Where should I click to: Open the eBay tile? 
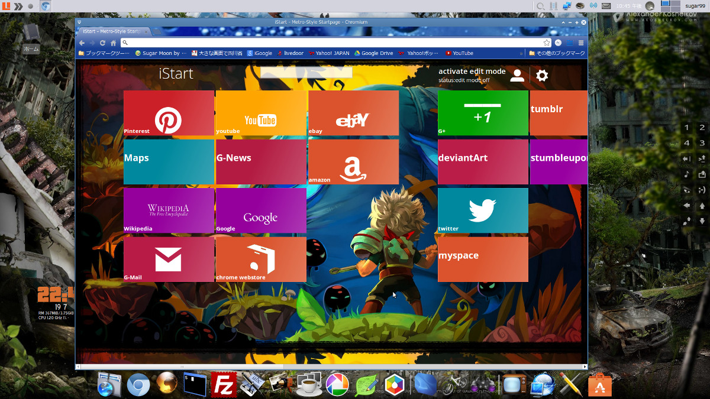click(353, 113)
